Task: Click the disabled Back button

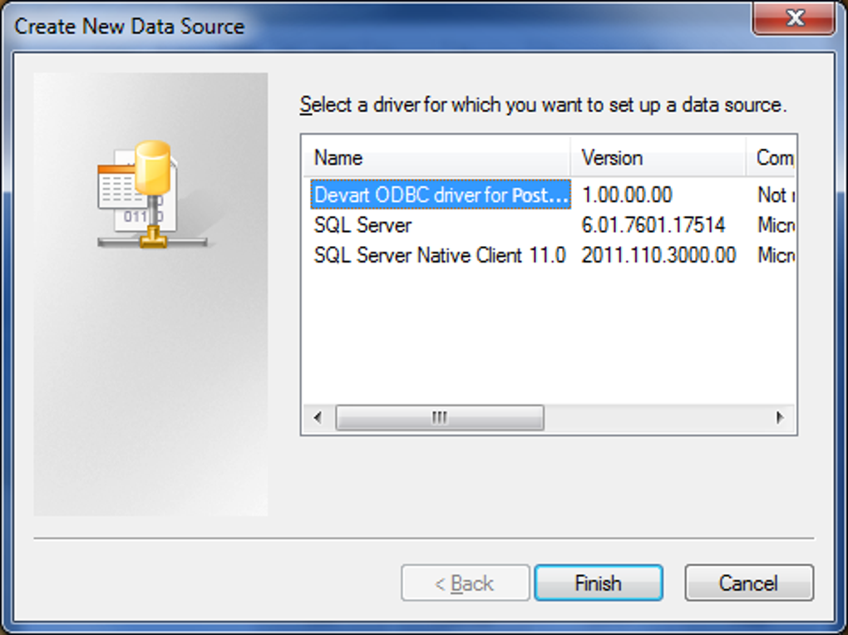Action: (x=466, y=583)
